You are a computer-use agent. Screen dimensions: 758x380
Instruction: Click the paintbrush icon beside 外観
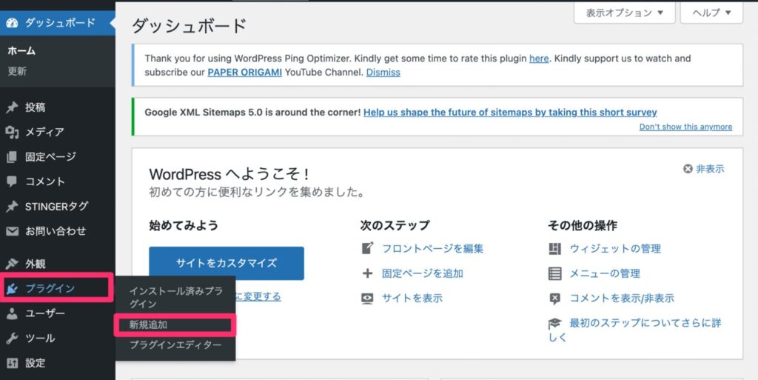12,264
